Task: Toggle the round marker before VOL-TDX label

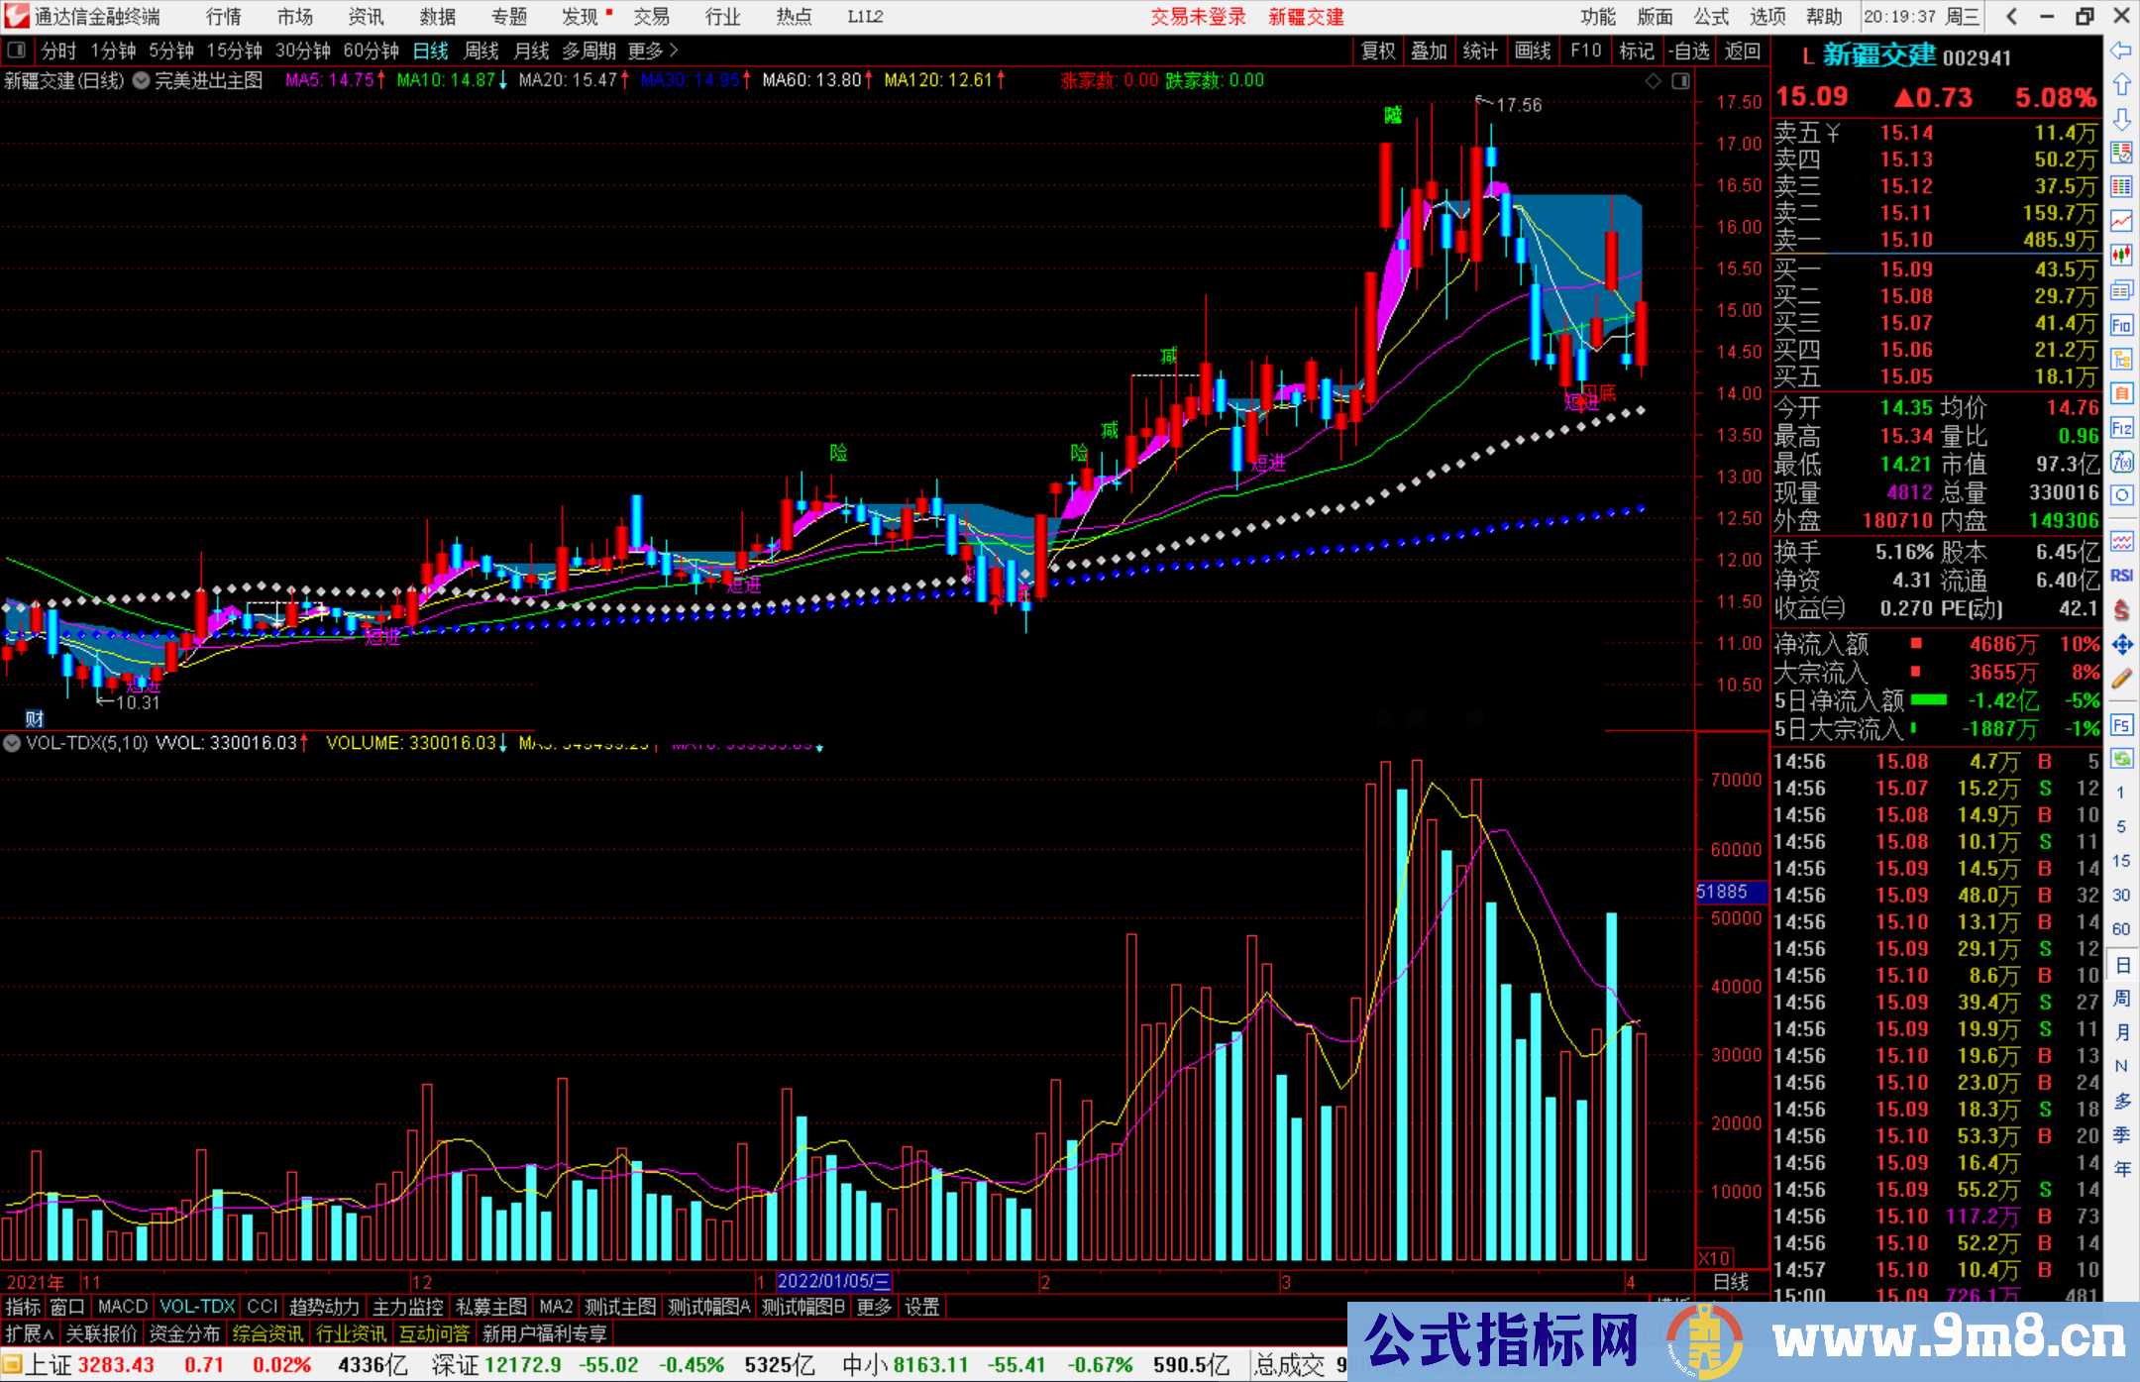Action: click(x=12, y=743)
